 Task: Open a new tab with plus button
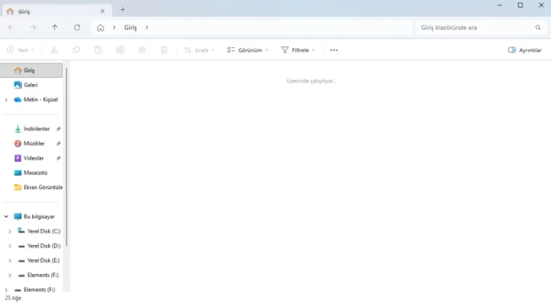[x=123, y=9]
